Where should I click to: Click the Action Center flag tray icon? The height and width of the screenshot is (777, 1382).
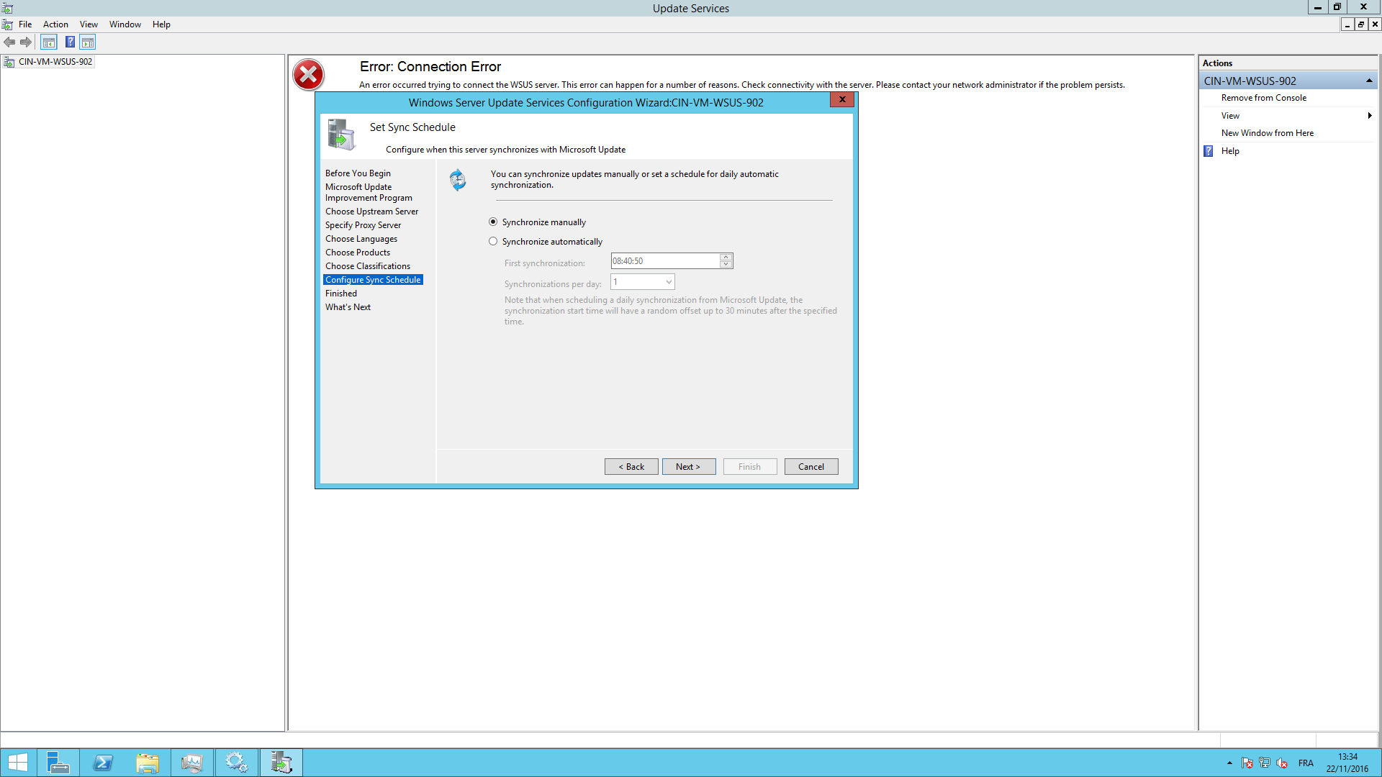coord(1247,763)
